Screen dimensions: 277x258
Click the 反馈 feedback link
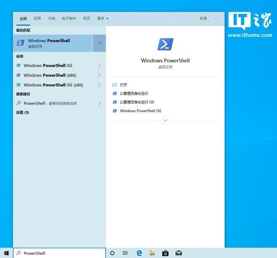[203, 18]
